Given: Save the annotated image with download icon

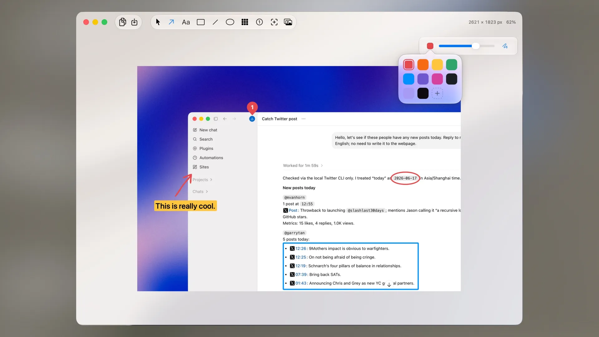Looking at the screenshot, I should pos(134,22).
